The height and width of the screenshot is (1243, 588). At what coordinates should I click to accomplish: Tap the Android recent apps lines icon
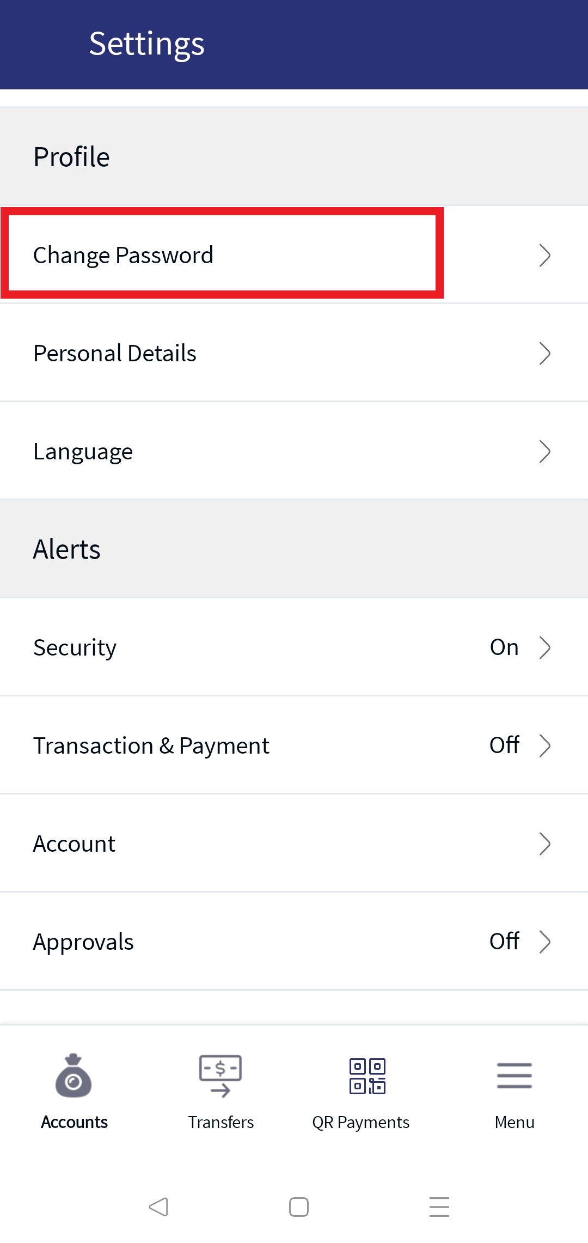439,1206
